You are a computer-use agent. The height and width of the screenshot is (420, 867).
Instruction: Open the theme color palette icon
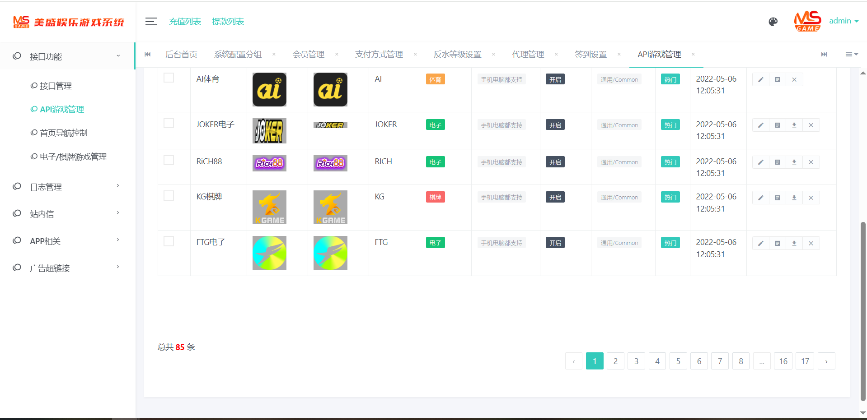[x=773, y=22]
